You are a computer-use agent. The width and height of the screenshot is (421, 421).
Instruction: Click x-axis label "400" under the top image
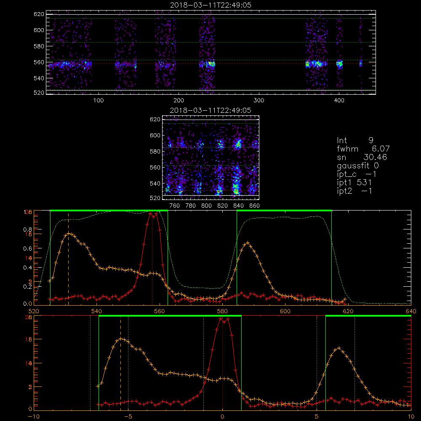tap(339, 101)
